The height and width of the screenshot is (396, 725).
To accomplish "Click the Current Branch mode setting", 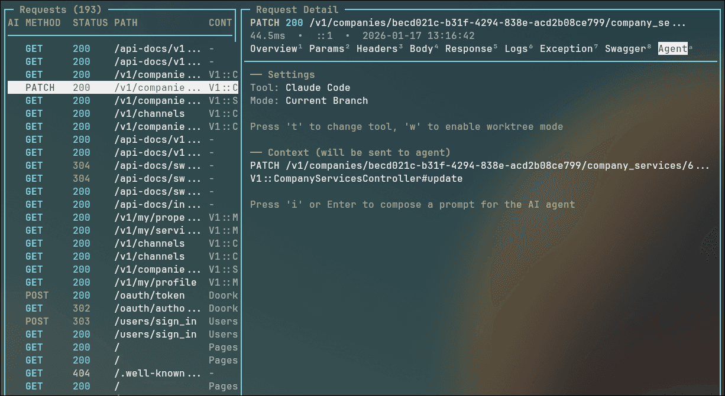I will 327,100.
